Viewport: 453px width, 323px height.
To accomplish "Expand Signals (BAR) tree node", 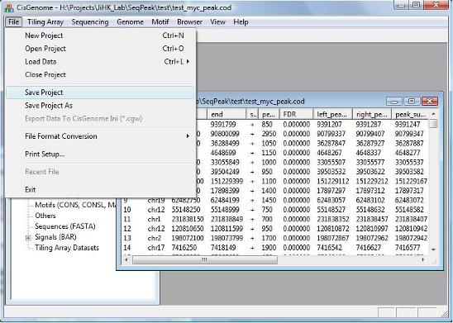I will pyautogui.click(x=28, y=238).
